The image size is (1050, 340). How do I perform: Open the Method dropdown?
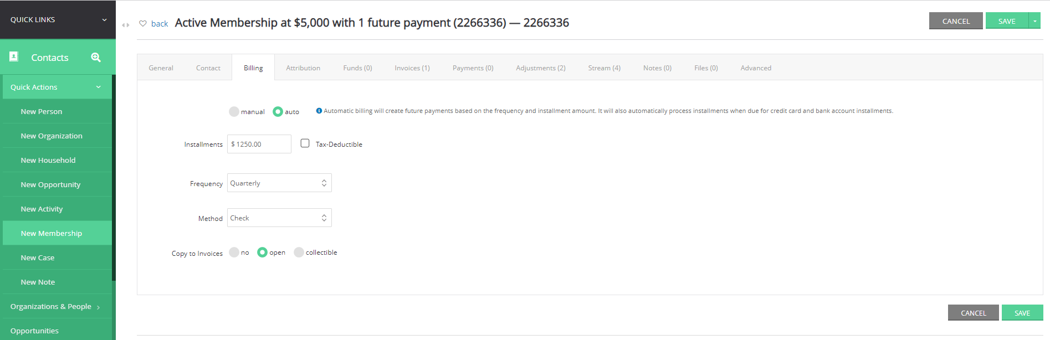pos(279,218)
